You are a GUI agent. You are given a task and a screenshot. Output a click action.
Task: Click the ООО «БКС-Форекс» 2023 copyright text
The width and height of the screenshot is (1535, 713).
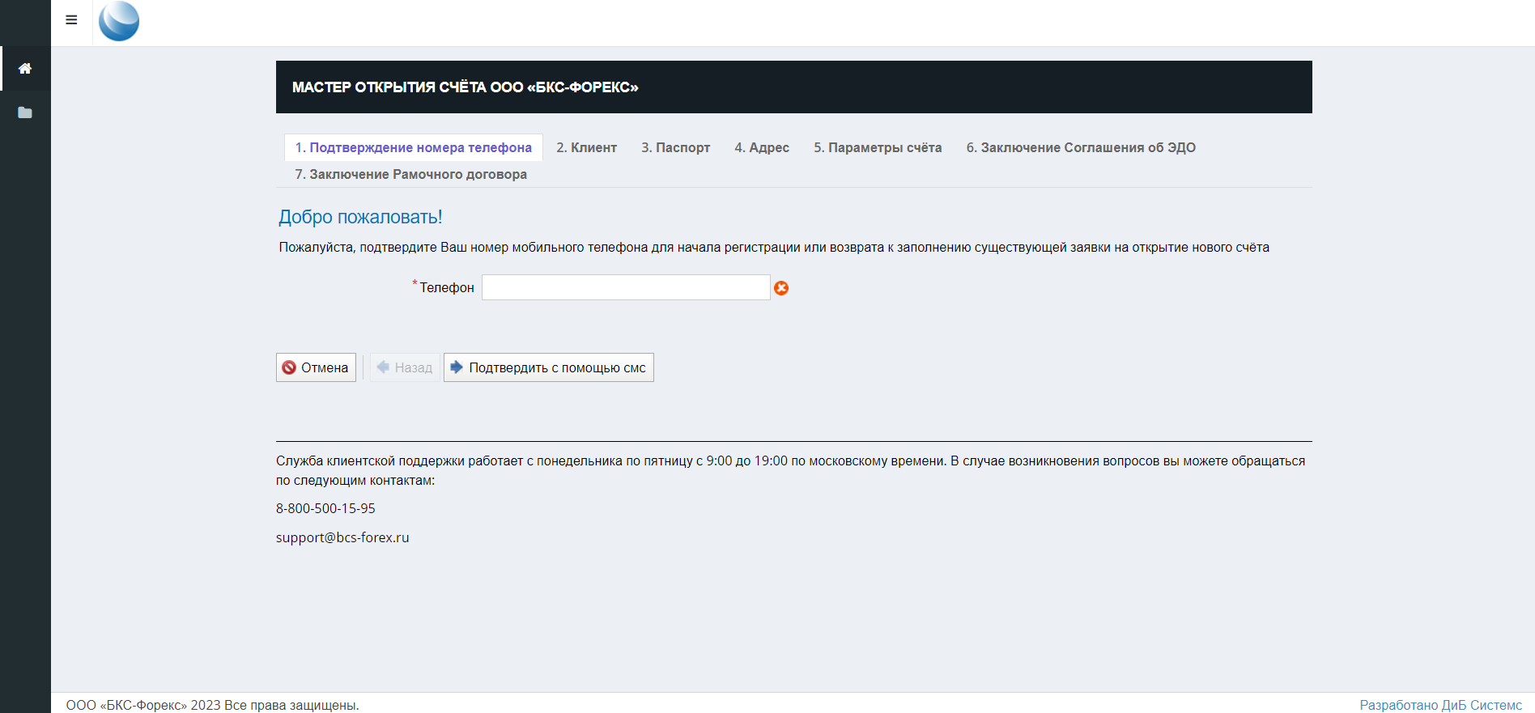(212, 705)
